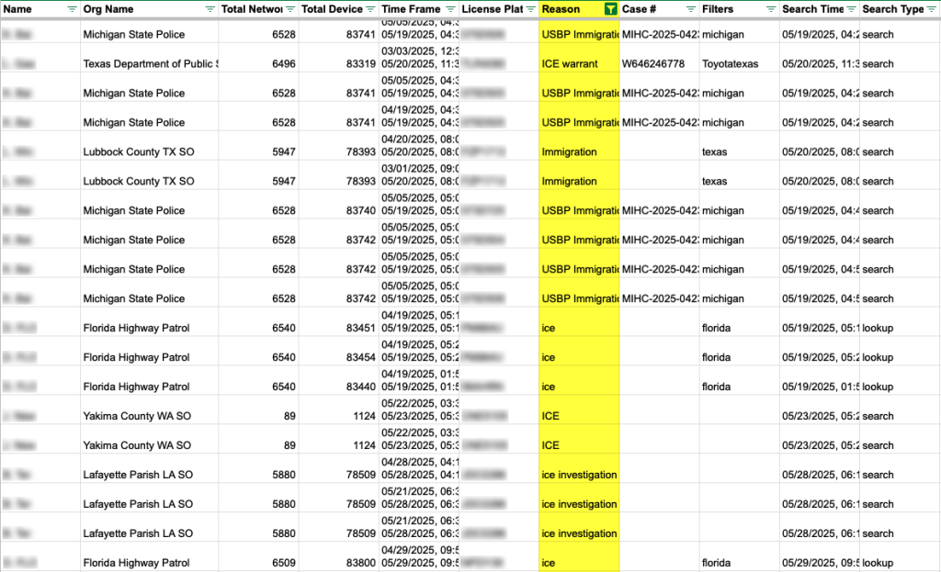
Task: Open the Total Network column filter
Action: [x=290, y=9]
